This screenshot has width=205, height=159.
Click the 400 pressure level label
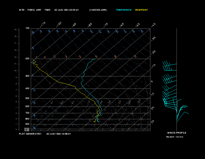pos(27,88)
